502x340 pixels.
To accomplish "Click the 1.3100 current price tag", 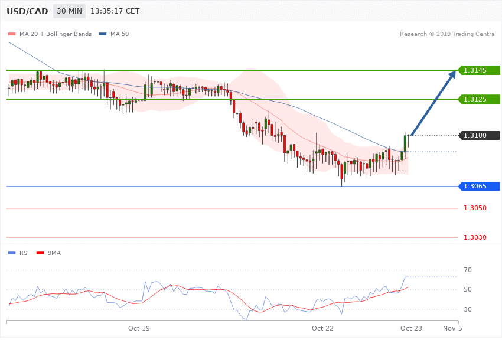I will click(478, 135).
